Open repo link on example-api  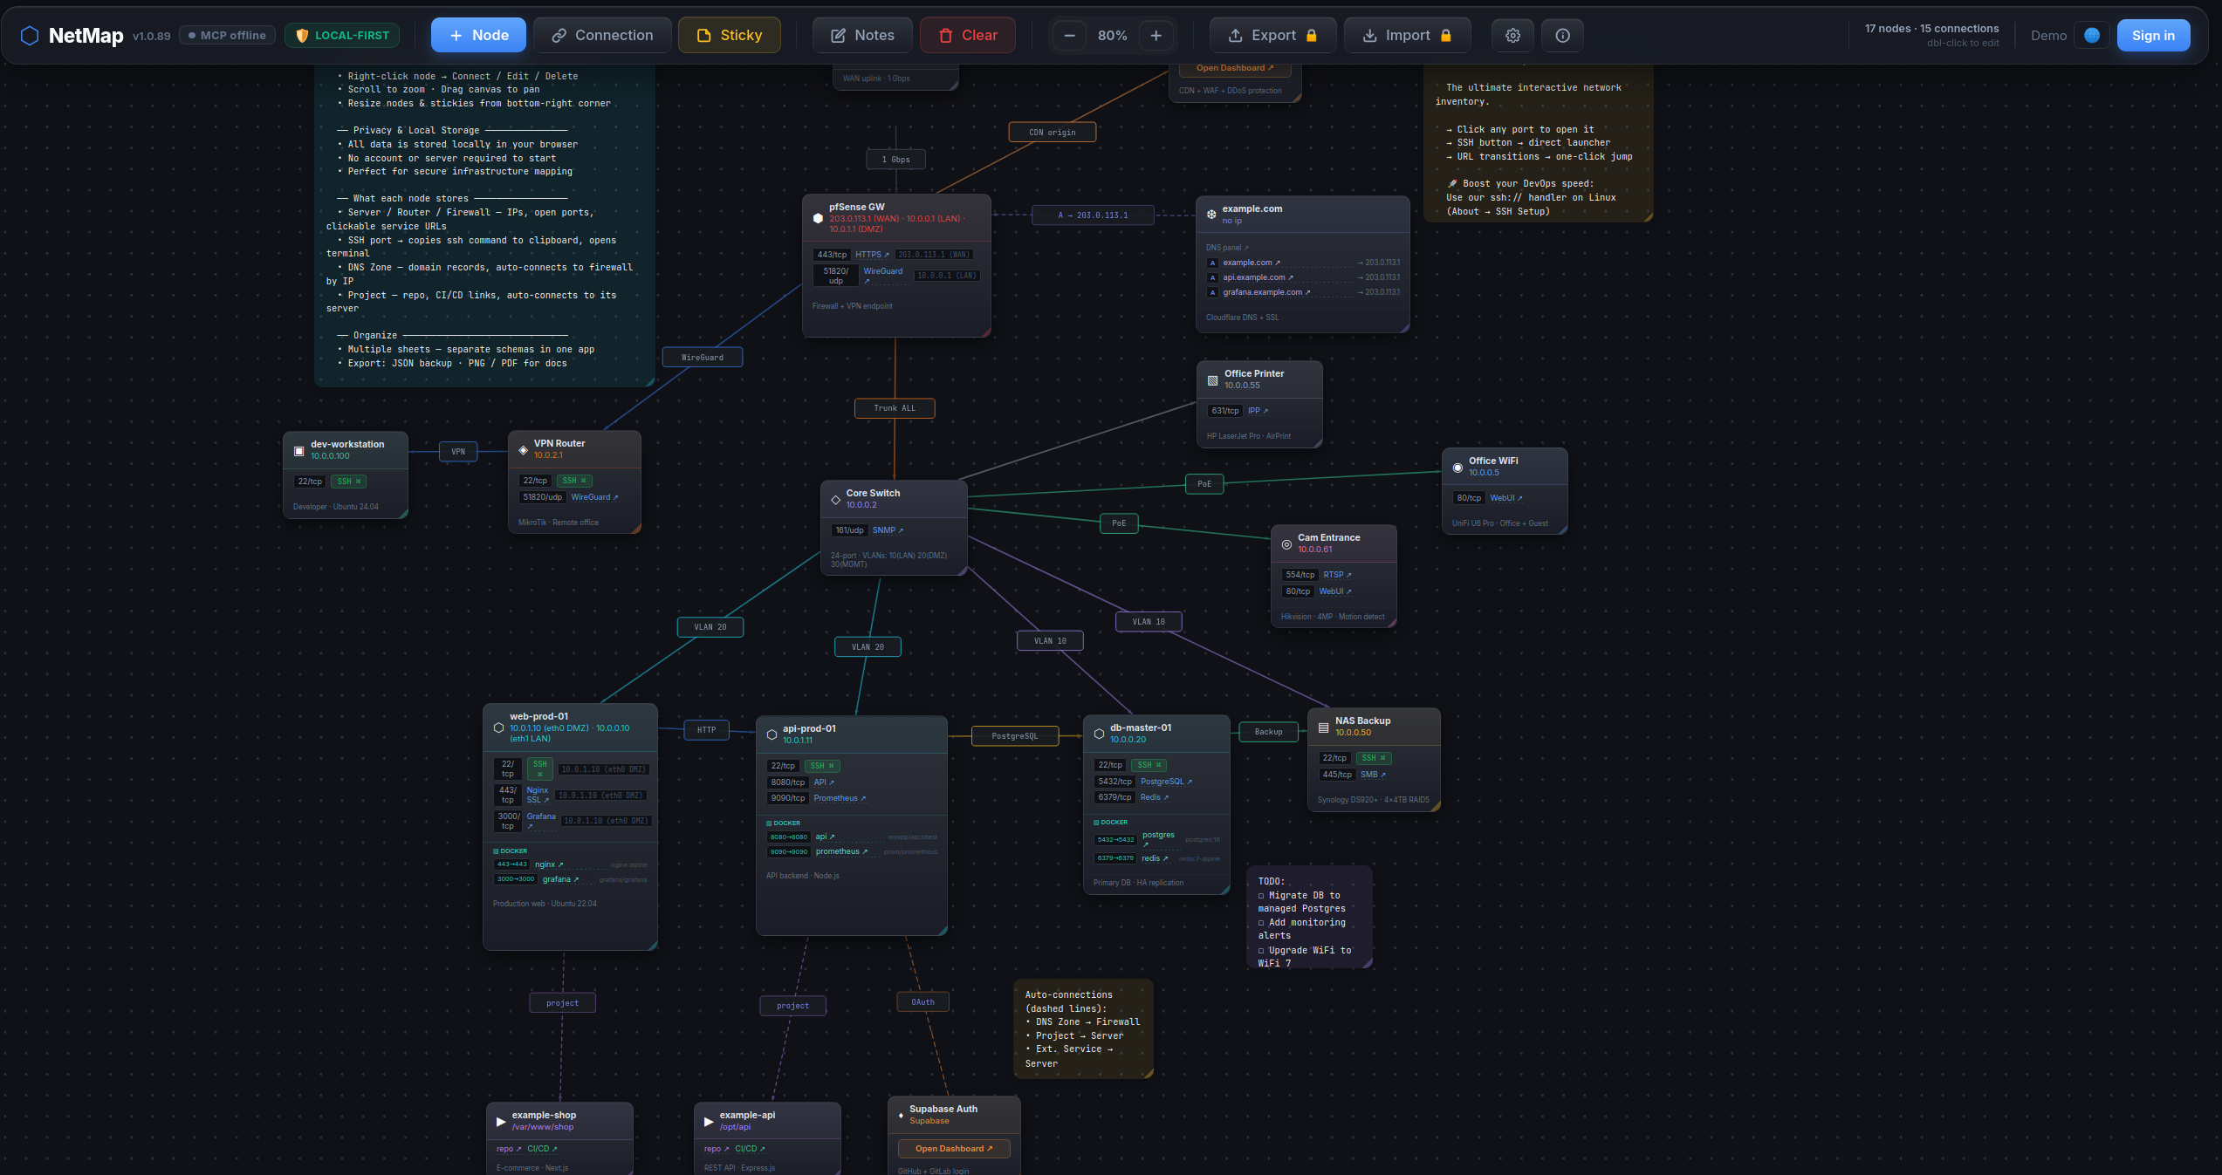click(717, 1149)
